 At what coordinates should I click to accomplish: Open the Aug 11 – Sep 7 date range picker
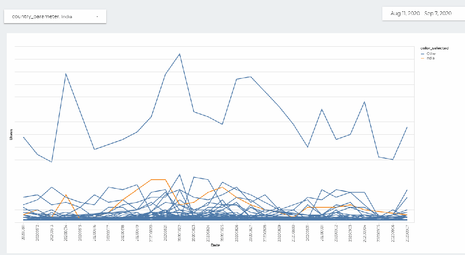[x=420, y=14]
